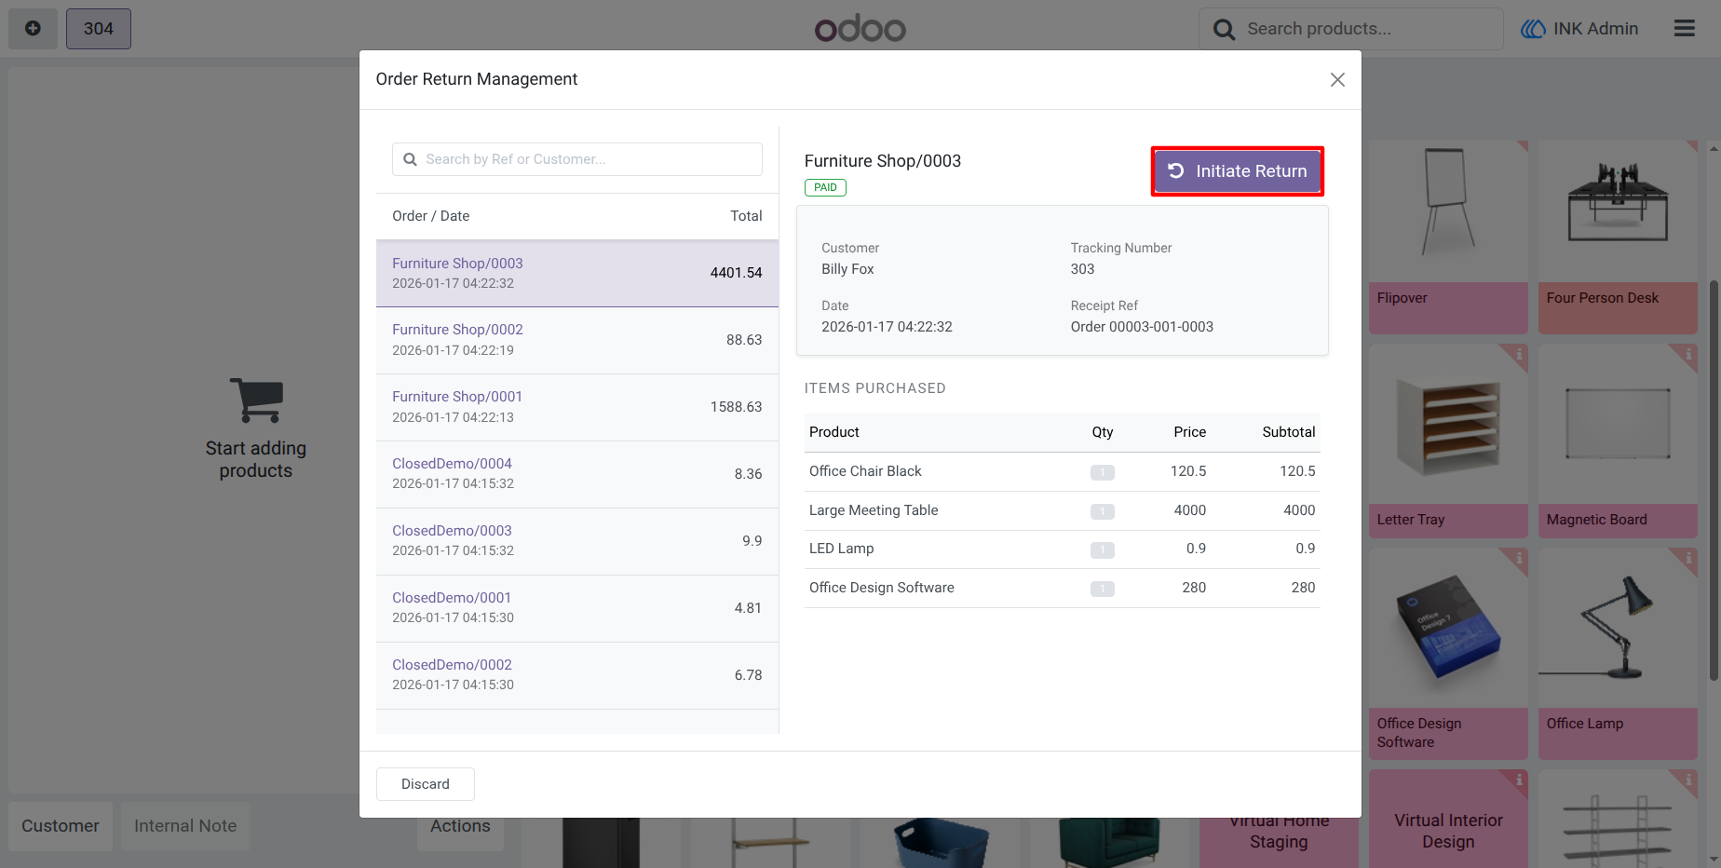Click info icon on Office Lamp card

tap(1688, 558)
